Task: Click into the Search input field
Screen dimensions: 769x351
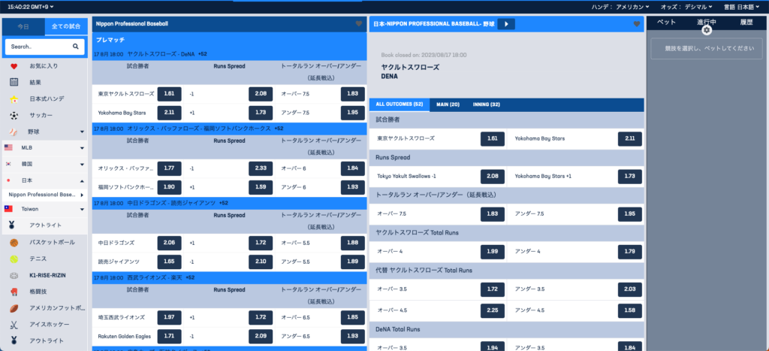Action: point(38,47)
